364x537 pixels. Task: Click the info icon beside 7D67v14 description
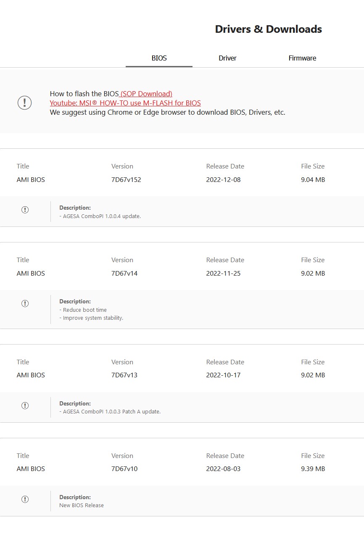coord(25,303)
